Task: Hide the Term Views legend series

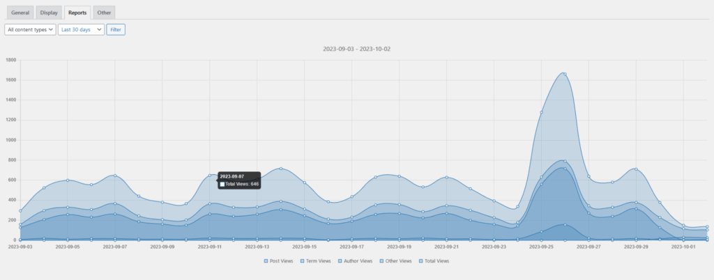Action: (316, 261)
